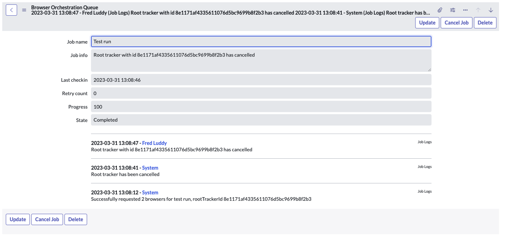This screenshot has width=505, height=238.
Task: Open the Fred Luddy user link
Action: 154,143
